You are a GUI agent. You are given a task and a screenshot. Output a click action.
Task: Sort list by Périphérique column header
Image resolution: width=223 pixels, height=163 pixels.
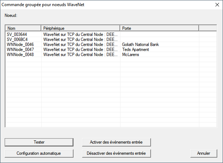click(x=80, y=28)
